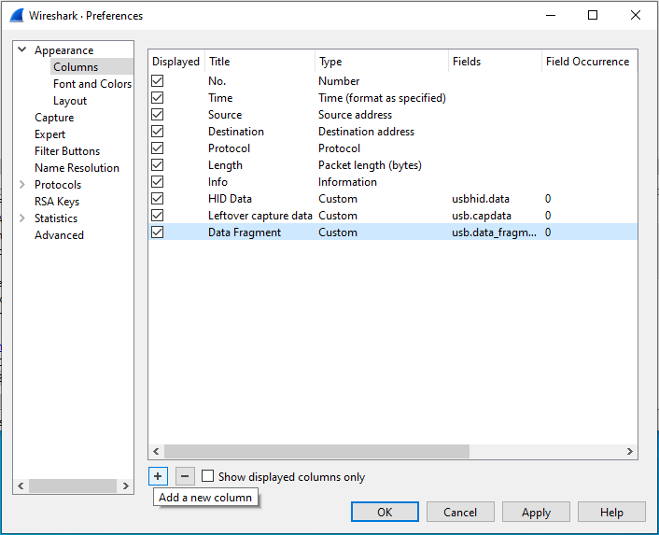
Task: Click the Help button
Action: [x=611, y=512]
